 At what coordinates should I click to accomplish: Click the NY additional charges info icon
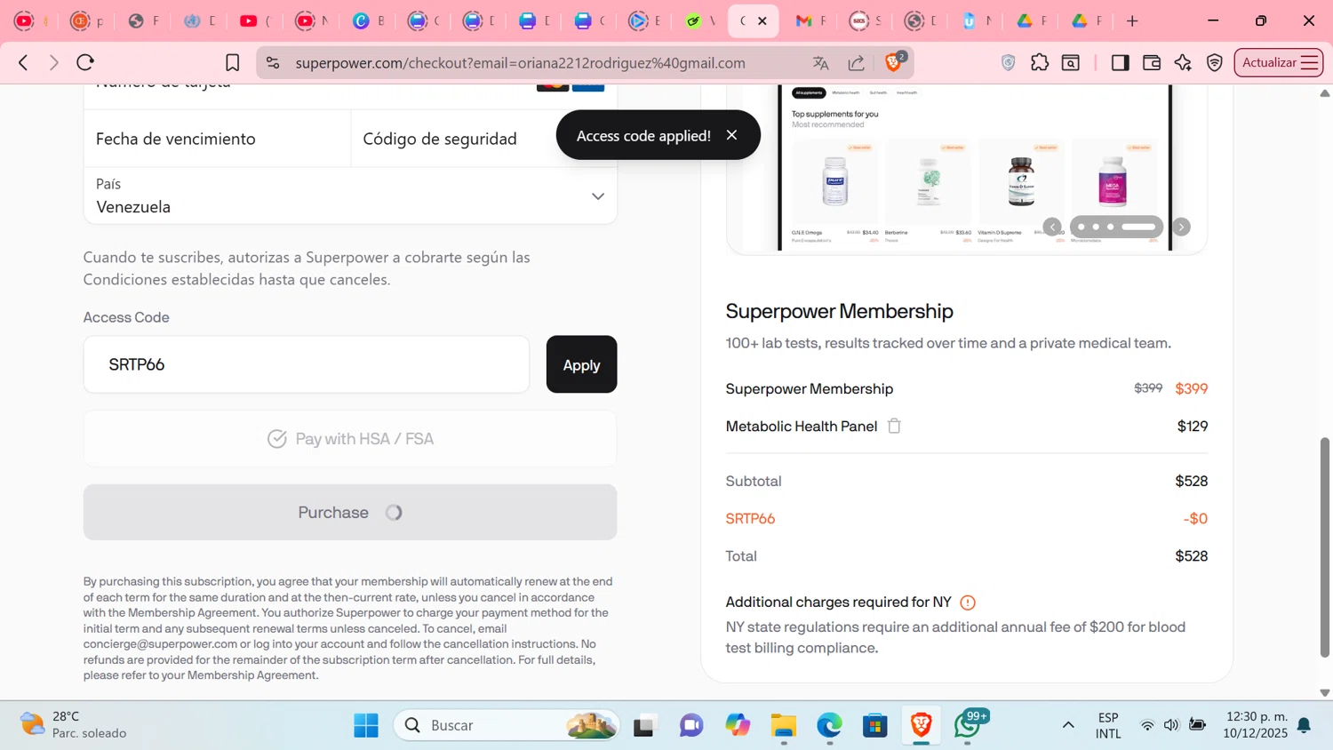point(968,602)
